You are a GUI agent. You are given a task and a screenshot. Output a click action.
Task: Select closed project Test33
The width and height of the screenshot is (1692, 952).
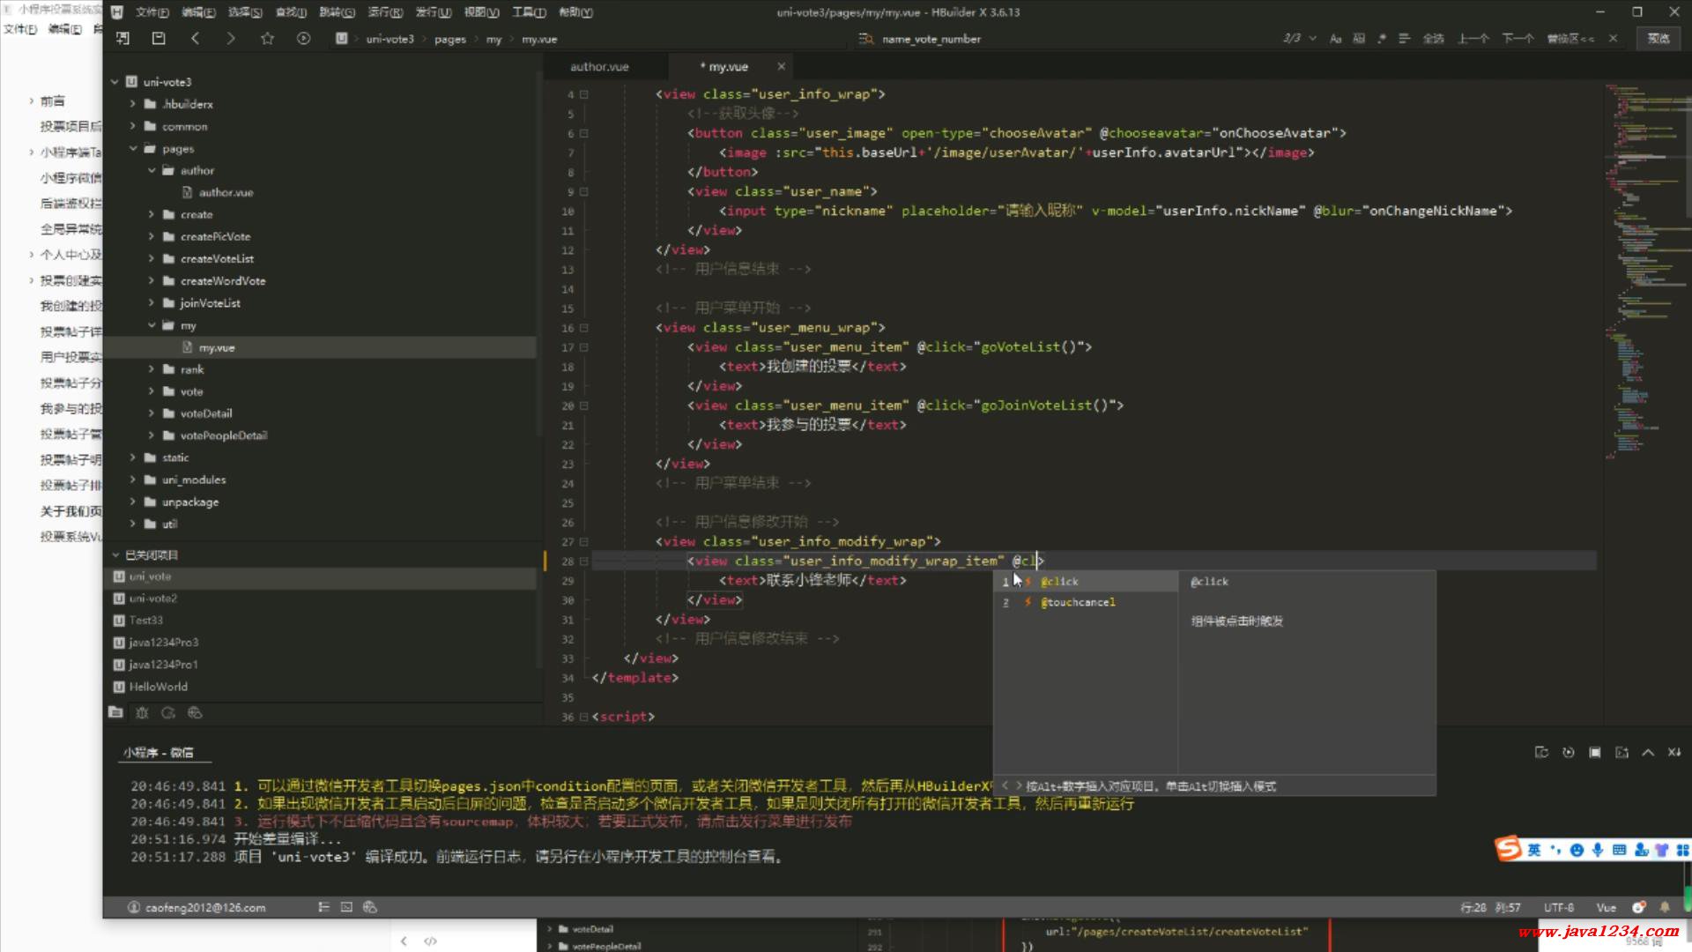(x=146, y=621)
